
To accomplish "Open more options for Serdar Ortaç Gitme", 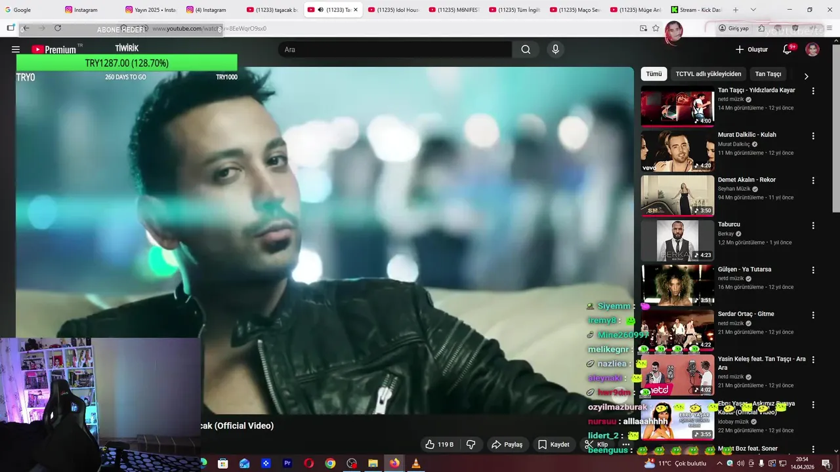I will pos(813,315).
